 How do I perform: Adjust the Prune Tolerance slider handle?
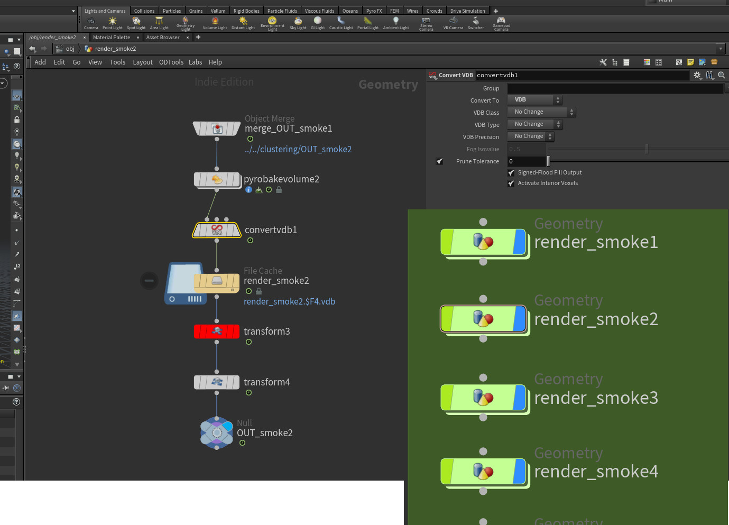point(548,161)
